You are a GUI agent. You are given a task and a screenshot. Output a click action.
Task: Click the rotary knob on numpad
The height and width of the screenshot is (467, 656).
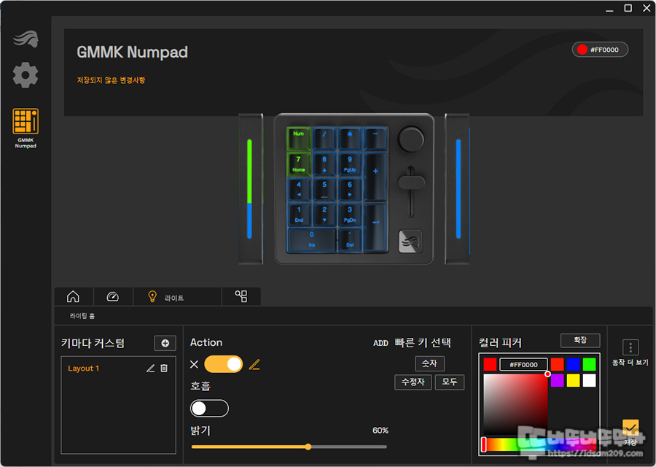[x=411, y=139]
